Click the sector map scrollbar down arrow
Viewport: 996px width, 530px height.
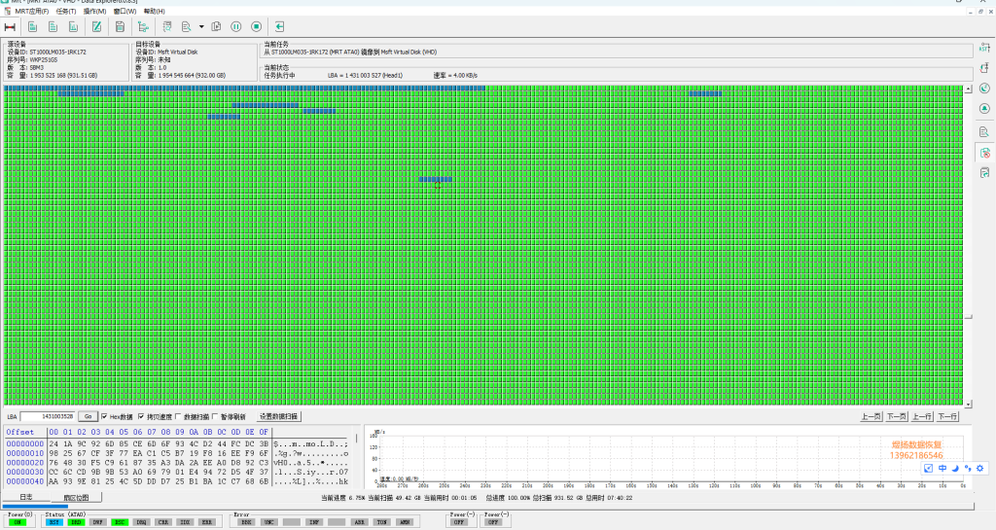click(x=968, y=404)
